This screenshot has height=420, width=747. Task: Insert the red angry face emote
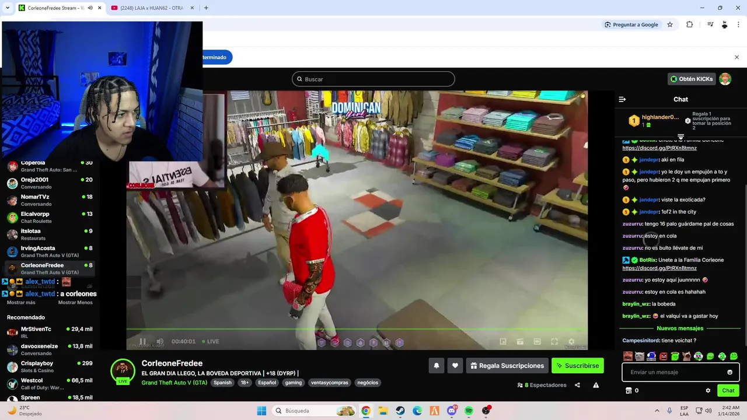pyautogui.click(x=663, y=356)
